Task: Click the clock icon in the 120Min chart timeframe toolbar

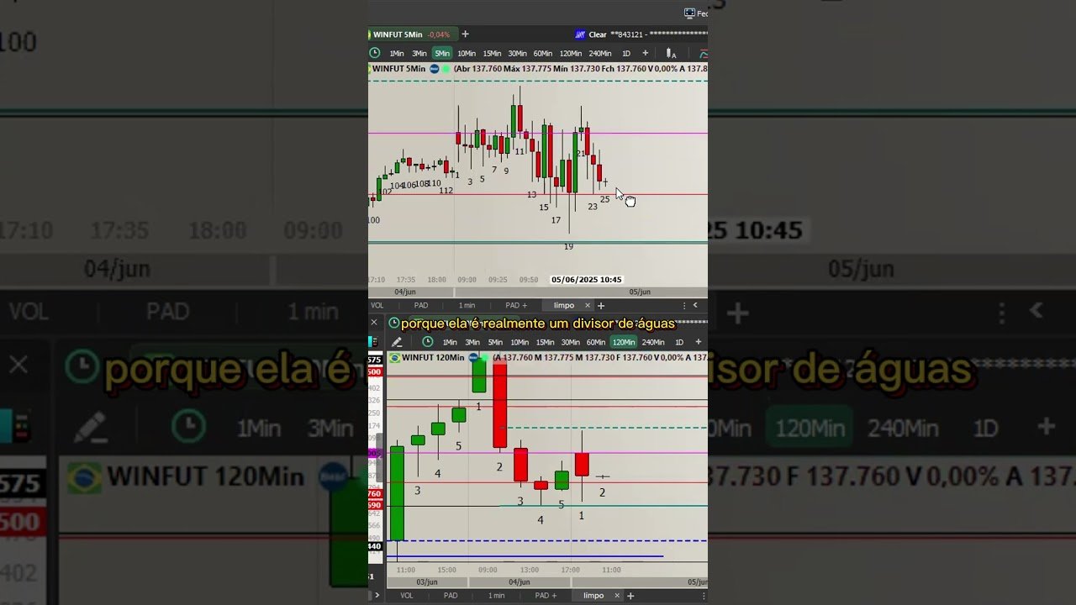Action: [428, 342]
